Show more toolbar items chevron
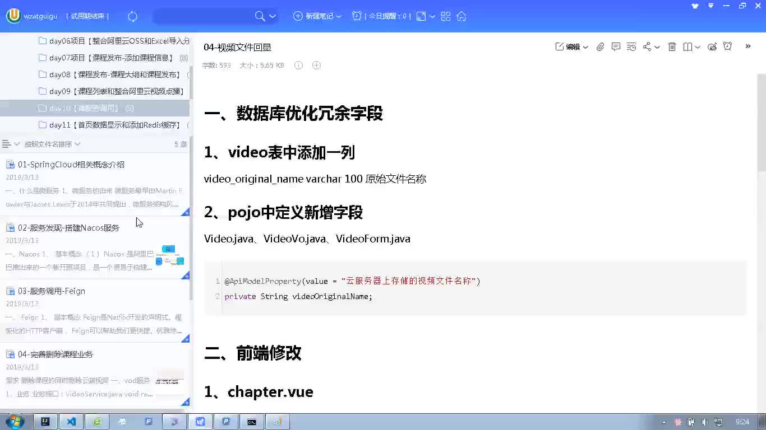The height and width of the screenshot is (430, 766). click(748, 46)
